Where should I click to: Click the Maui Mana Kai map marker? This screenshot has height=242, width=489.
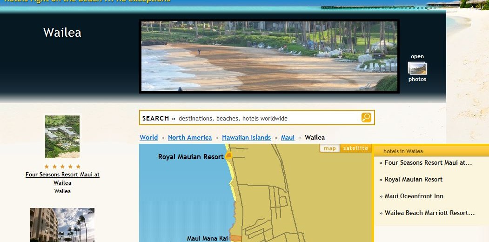236,238
